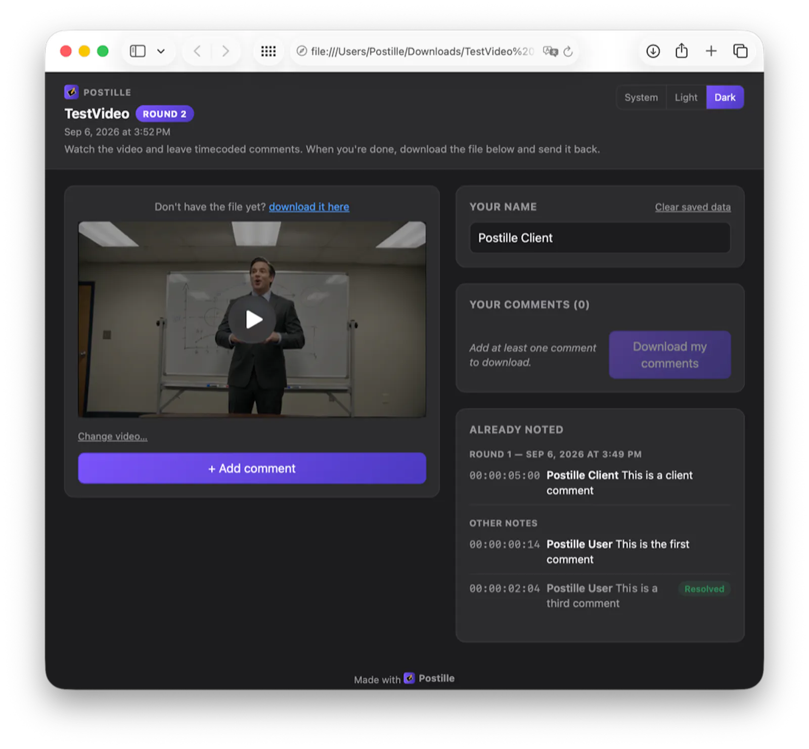
Task: Open the Share icon in the toolbar
Action: (682, 51)
